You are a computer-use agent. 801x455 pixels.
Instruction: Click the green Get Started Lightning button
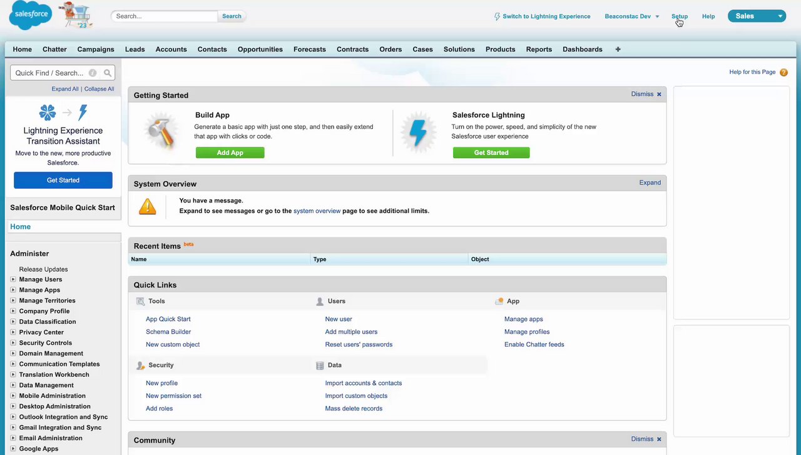pos(491,152)
